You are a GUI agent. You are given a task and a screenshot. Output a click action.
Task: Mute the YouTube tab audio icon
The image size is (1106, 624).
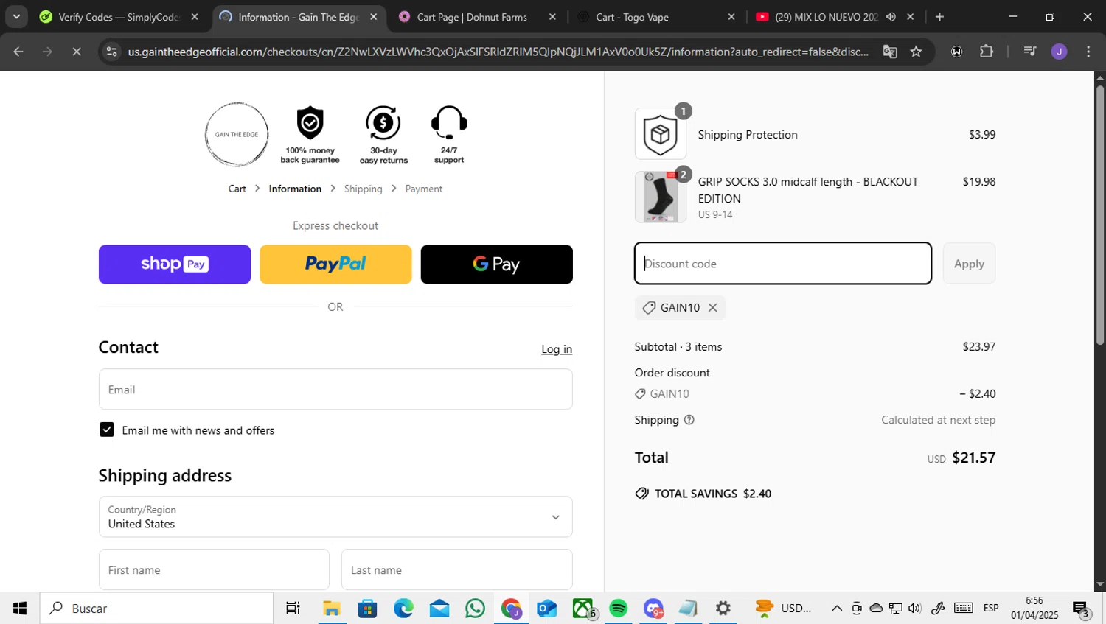(x=891, y=17)
